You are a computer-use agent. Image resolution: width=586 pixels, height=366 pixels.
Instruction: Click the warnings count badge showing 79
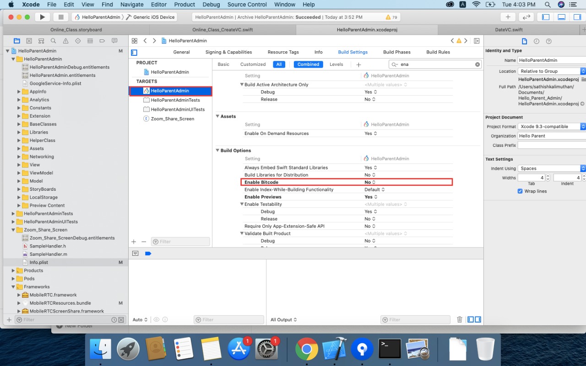(x=391, y=17)
